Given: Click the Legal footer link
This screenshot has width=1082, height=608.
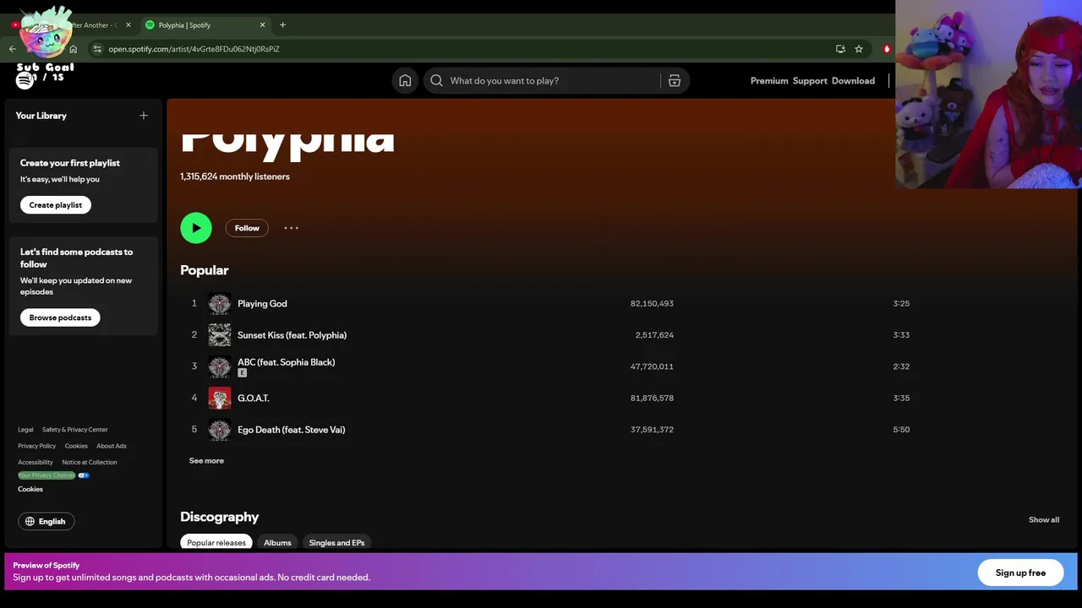Looking at the screenshot, I should (x=25, y=430).
